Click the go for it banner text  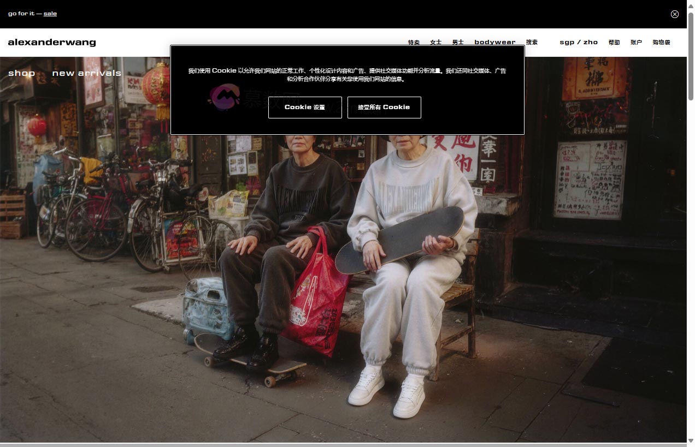[21, 14]
